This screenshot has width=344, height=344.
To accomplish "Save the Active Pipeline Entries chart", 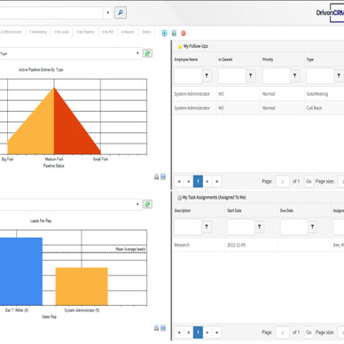I will [163, 176].
